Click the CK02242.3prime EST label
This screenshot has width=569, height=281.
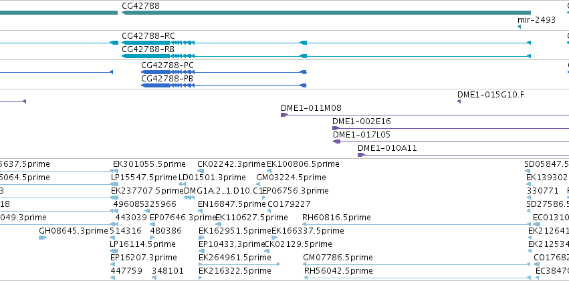click(x=231, y=164)
